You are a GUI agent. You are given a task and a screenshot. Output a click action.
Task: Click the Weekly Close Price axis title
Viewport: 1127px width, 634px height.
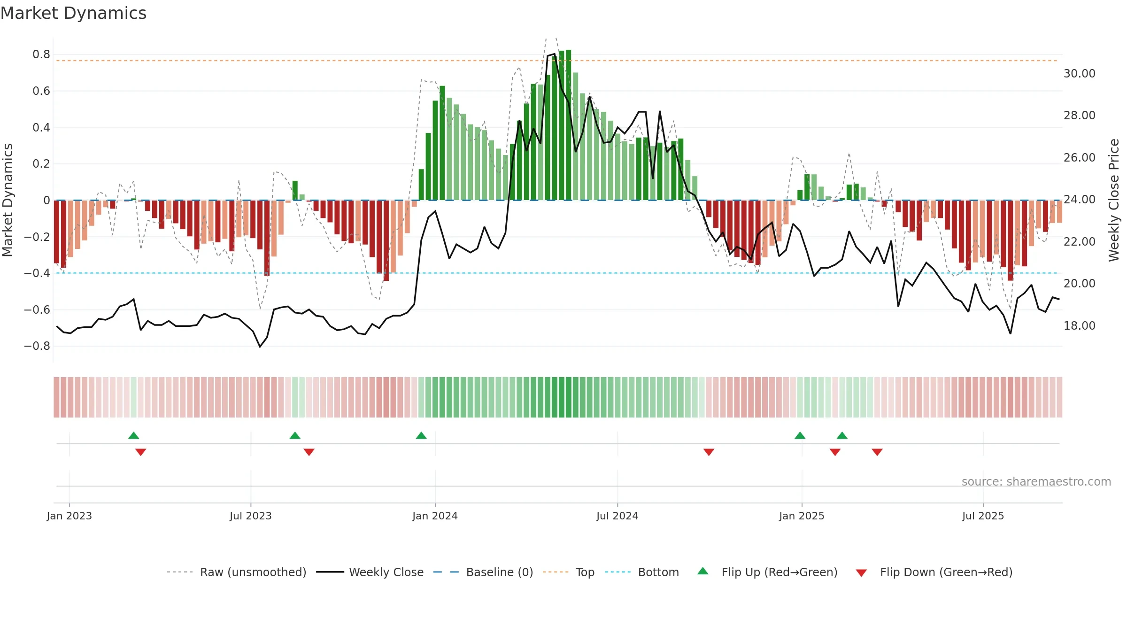[x=1114, y=200]
